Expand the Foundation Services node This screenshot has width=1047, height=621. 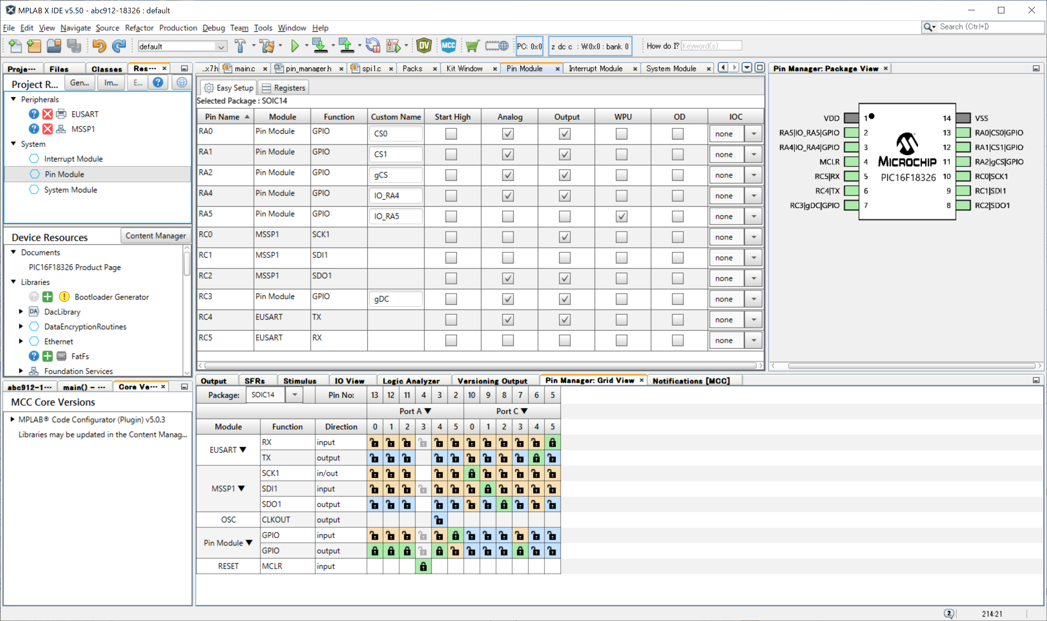(x=21, y=371)
